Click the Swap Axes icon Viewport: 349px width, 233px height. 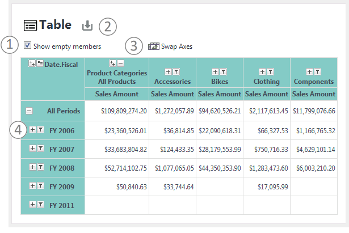[x=154, y=46]
